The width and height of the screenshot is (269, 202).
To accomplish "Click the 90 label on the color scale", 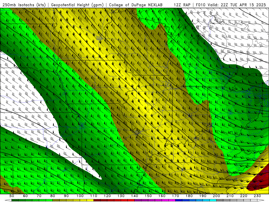I will pos(66,196).
